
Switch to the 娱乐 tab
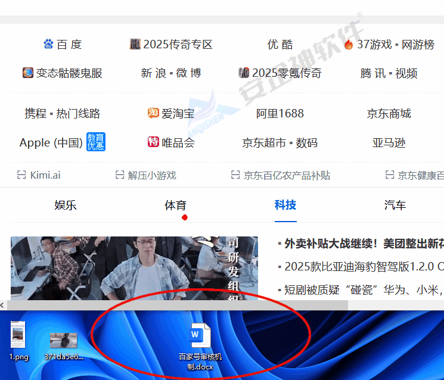pos(66,205)
